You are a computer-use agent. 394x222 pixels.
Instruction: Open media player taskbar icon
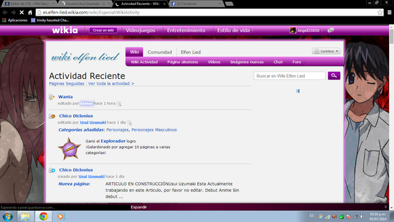pyautogui.click(x=60, y=216)
